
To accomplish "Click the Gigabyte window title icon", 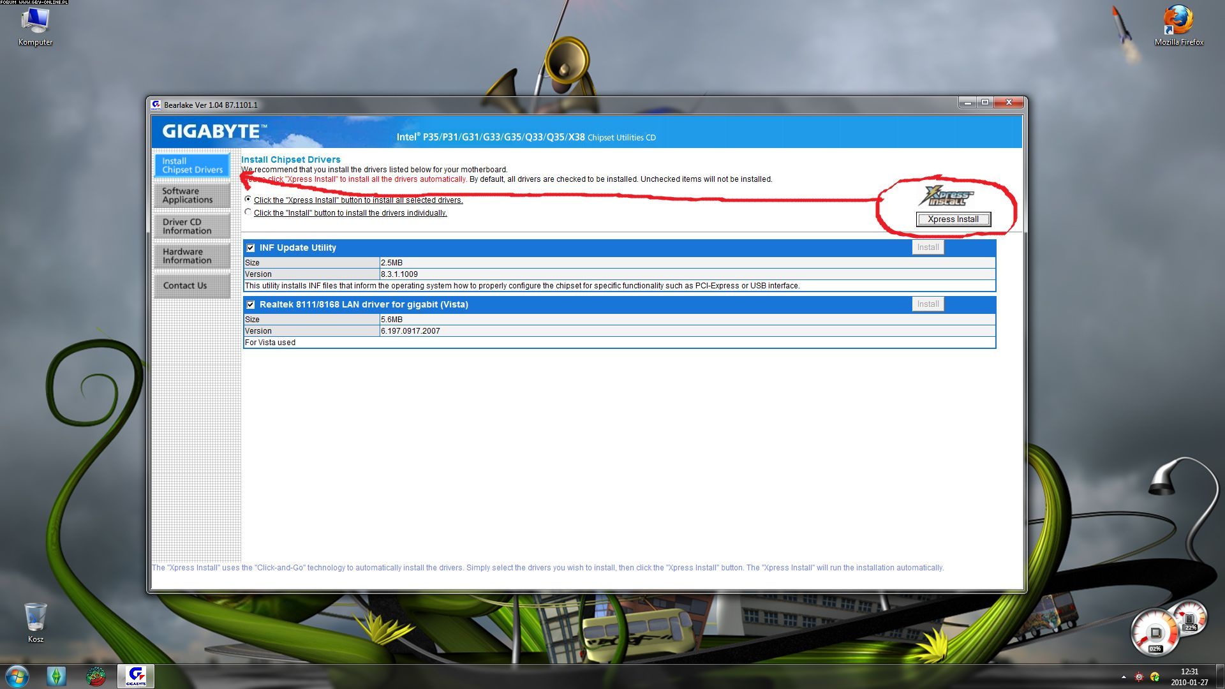I will [156, 105].
